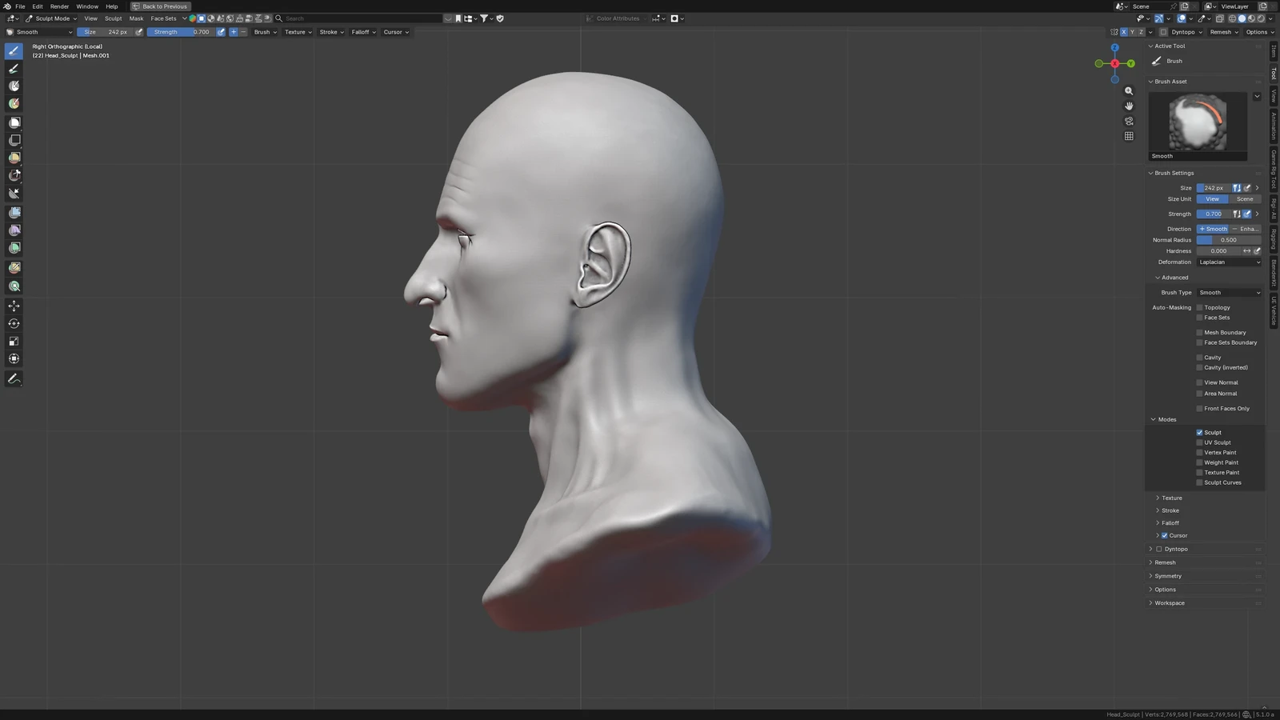The image size is (1280, 720).
Task: Click the red X axis gizmo
Action: coord(1114,63)
